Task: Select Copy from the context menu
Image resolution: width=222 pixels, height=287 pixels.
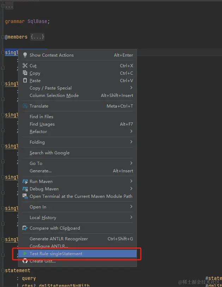Action: pyautogui.click(x=78, y=73)
